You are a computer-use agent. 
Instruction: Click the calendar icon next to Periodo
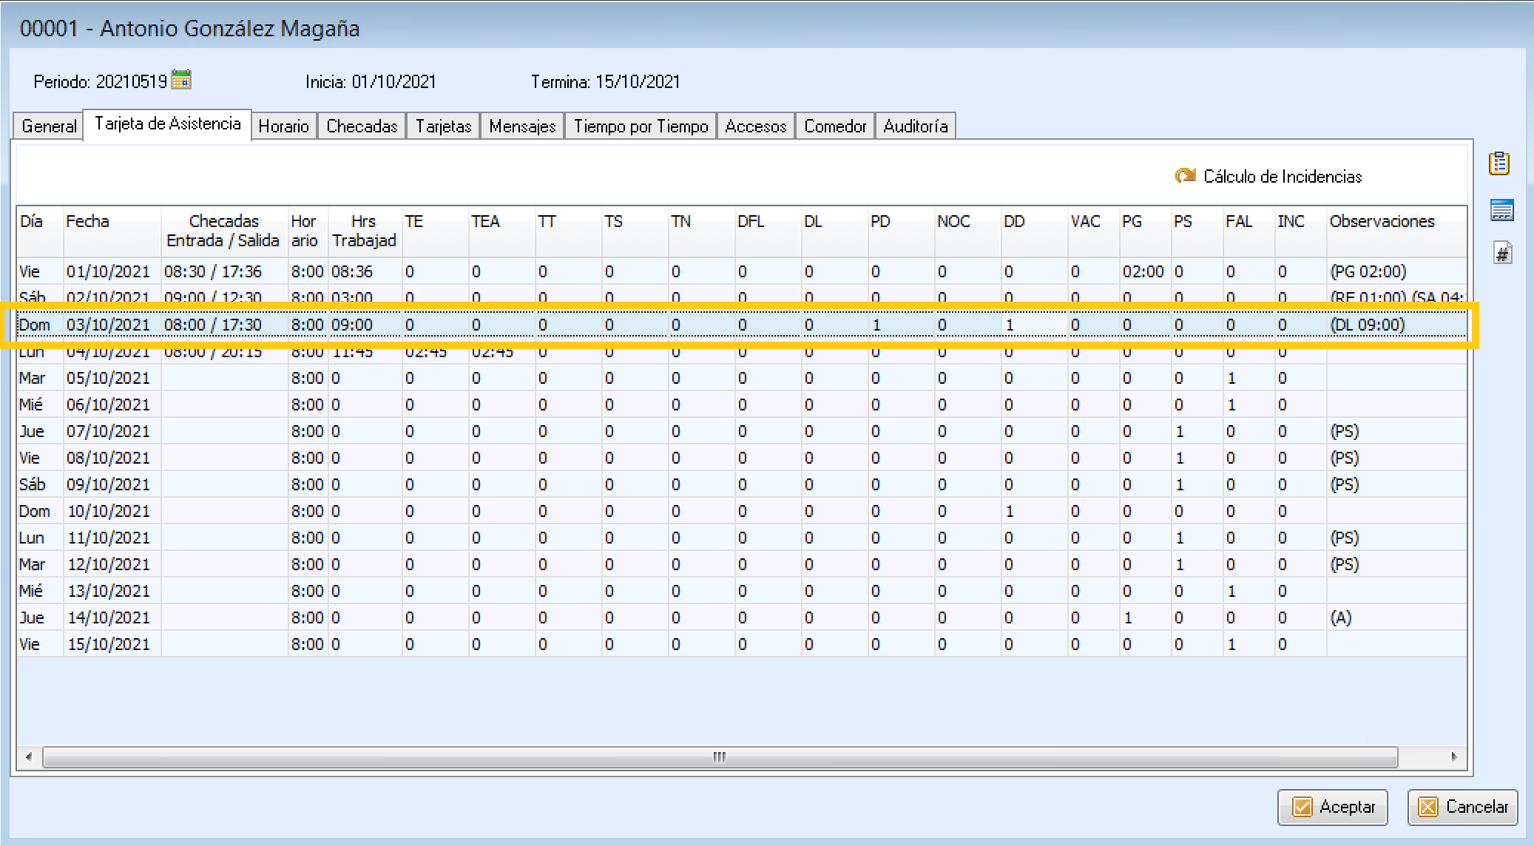pos(181,80)
